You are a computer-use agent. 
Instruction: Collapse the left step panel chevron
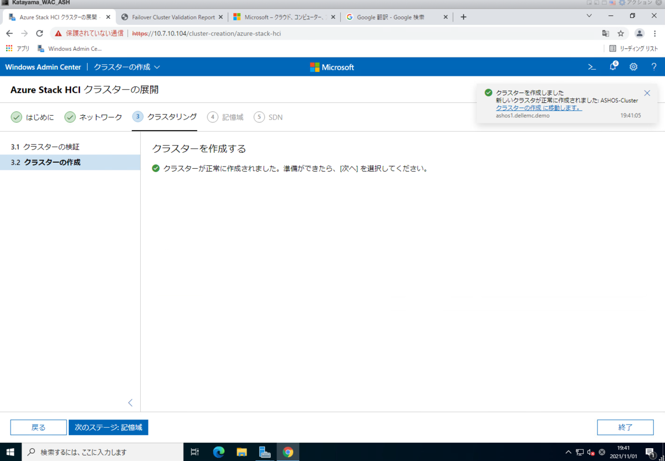tap(130, 403)
